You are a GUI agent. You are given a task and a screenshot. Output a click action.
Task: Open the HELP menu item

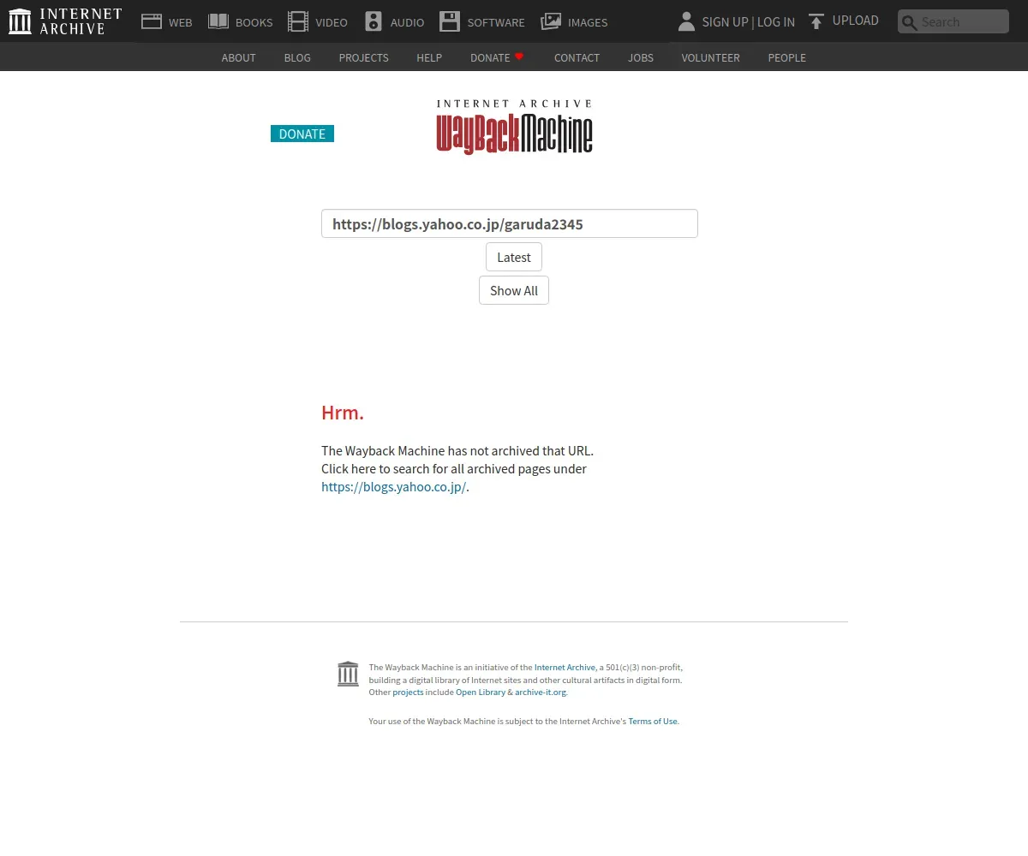pos(429,57)
